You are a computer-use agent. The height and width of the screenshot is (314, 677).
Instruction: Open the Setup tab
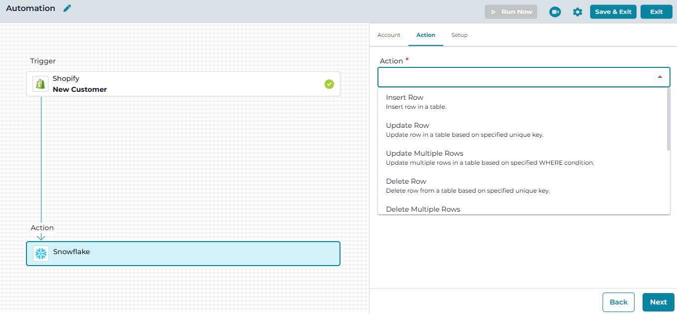[x=459, y=35]
